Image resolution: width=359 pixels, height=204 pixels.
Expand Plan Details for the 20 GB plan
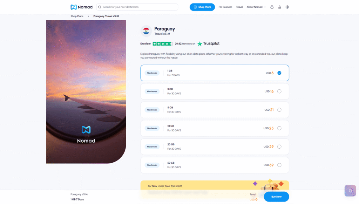(152, 147)
